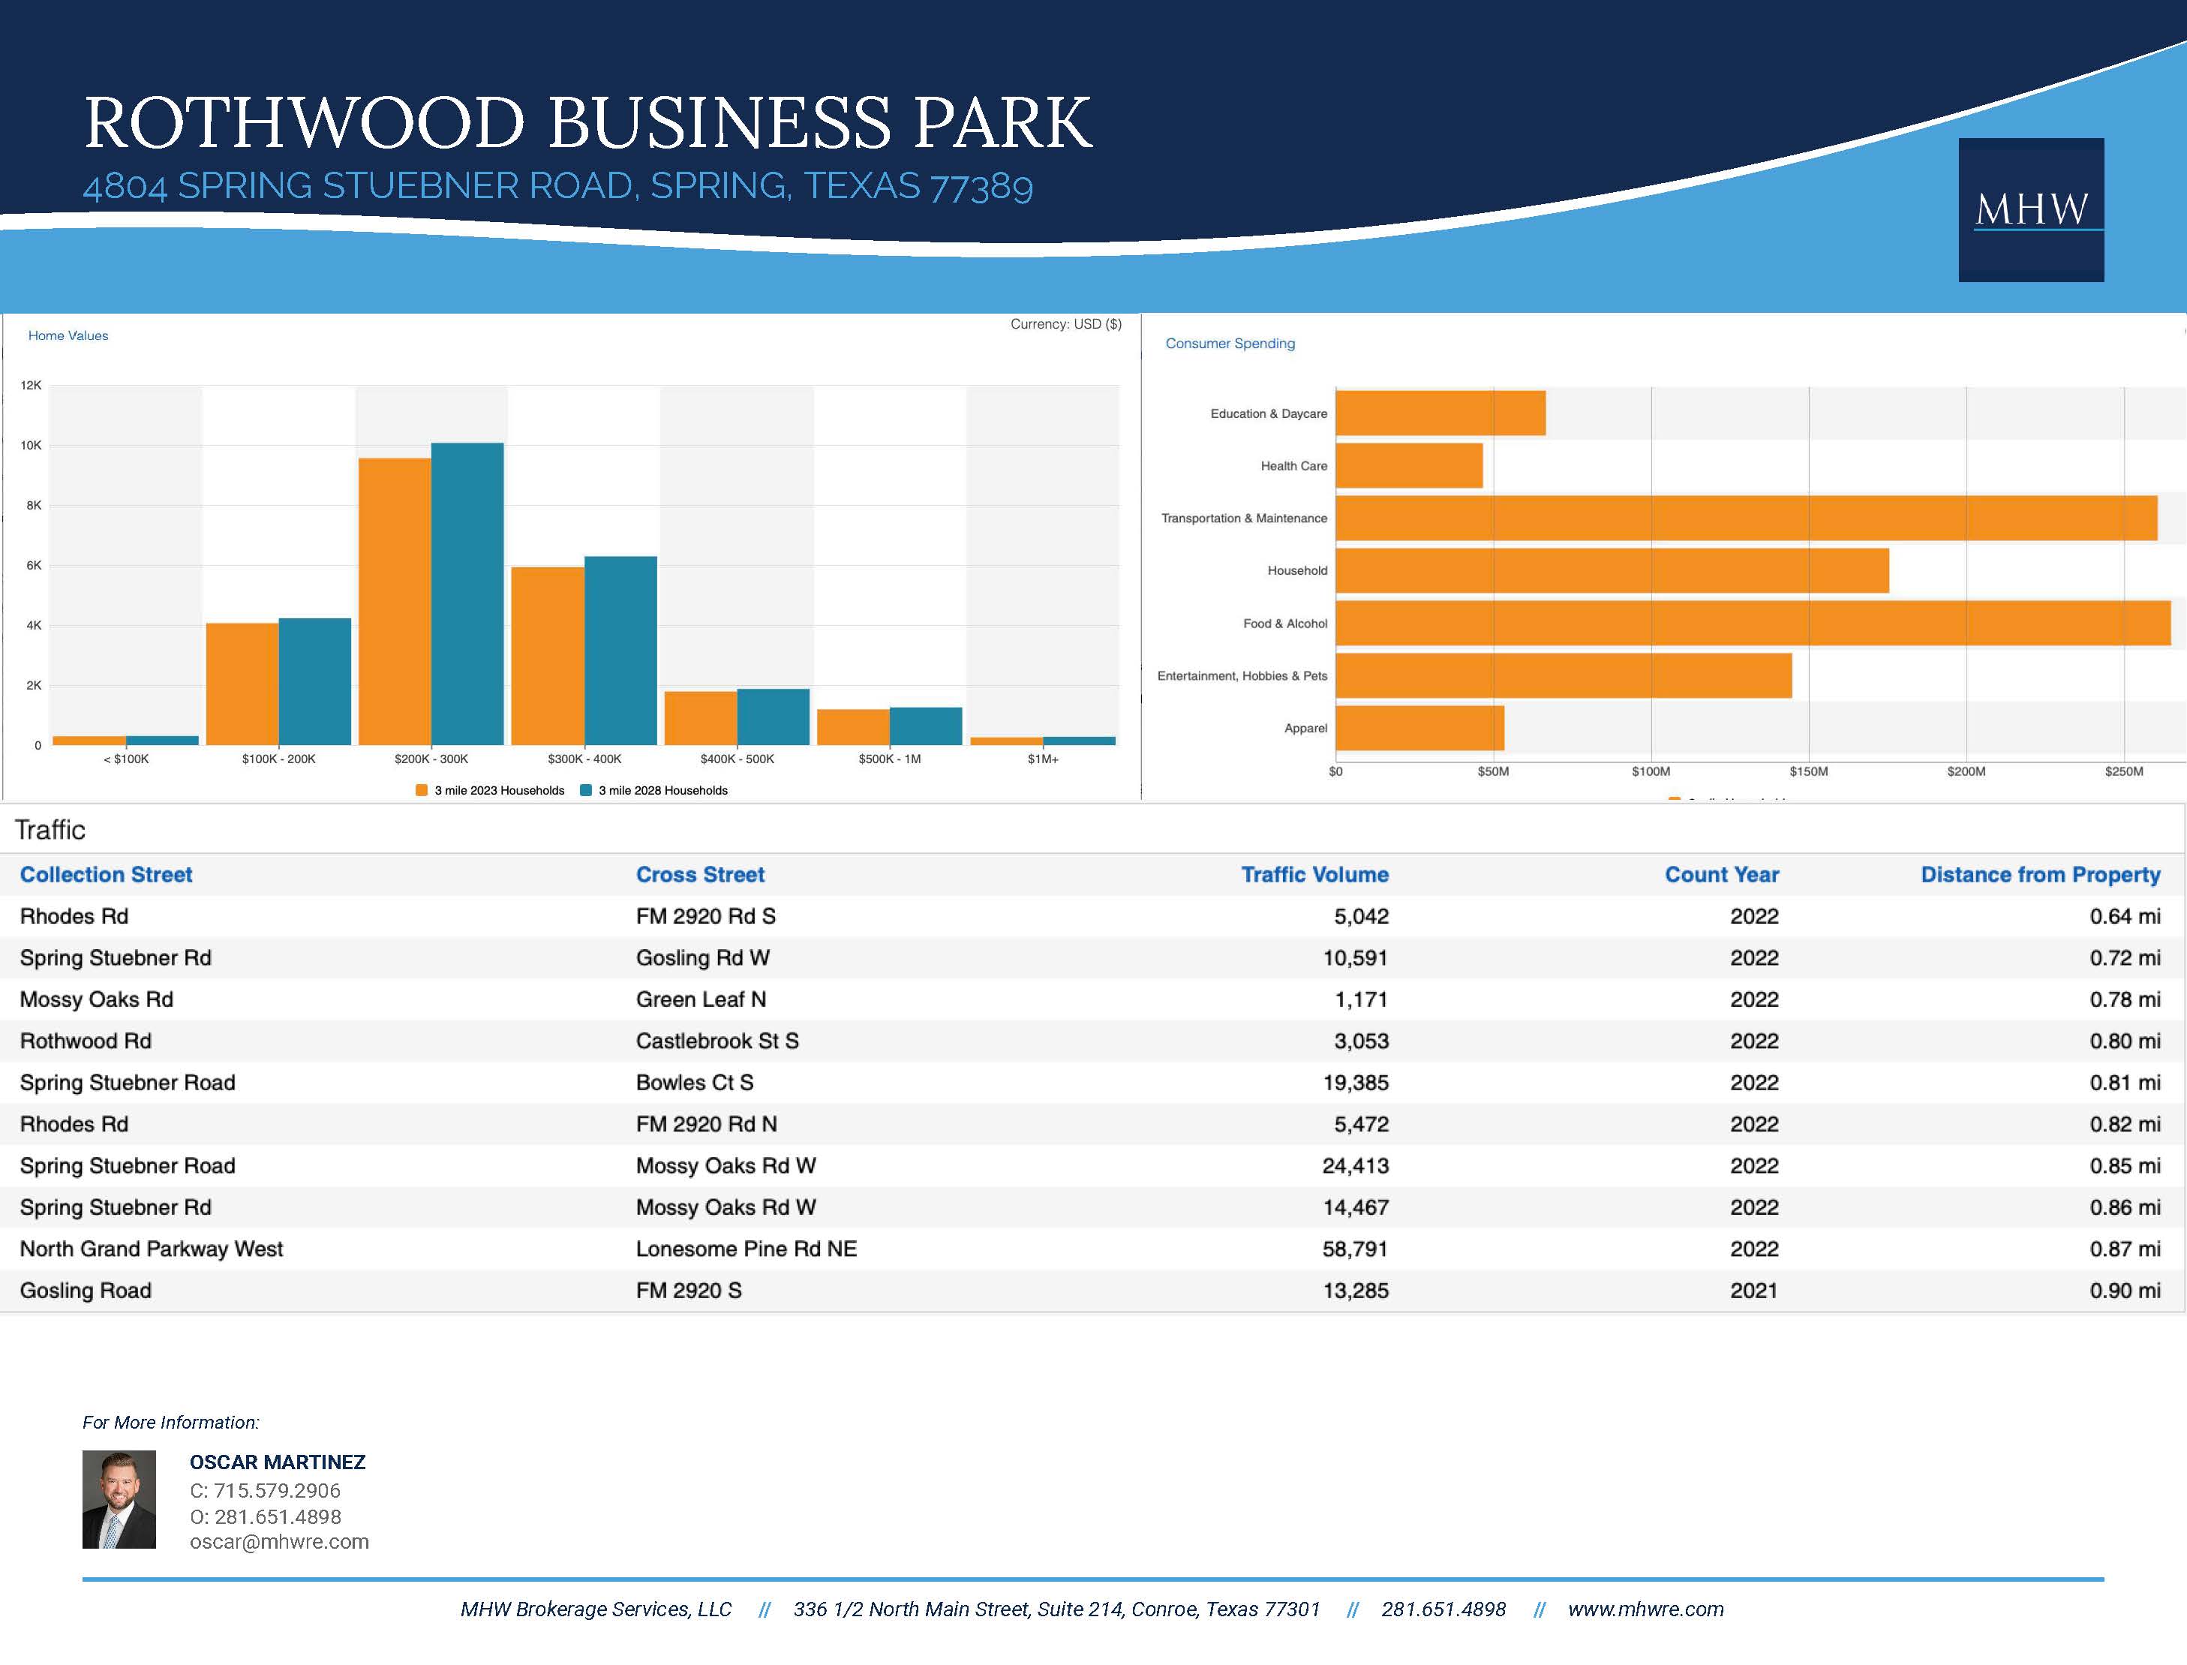Select the Collection Street column header

(106, 874)
